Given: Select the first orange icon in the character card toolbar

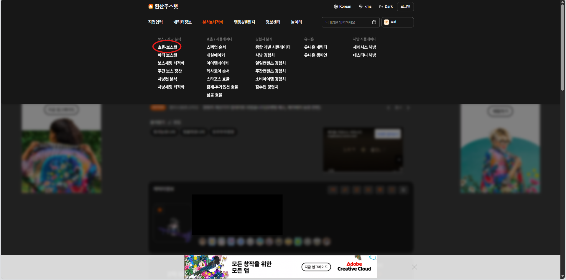Looking at the screenshot, I should pyautogui.click(x=333, y=190).
